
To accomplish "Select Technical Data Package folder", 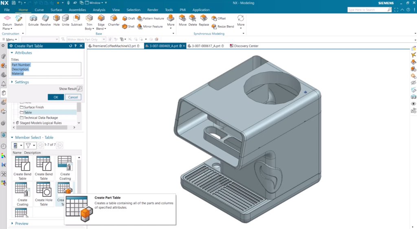I will coord(39,118).
